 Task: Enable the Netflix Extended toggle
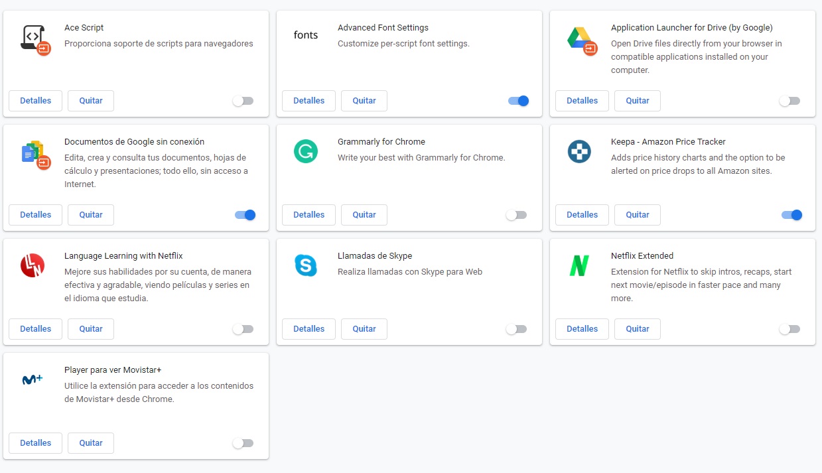[789, 329]
